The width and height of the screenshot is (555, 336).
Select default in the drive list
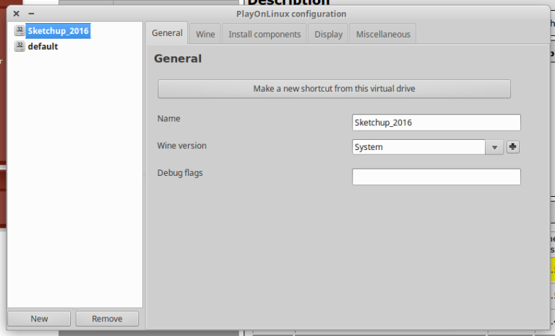[x=43, y=47]
